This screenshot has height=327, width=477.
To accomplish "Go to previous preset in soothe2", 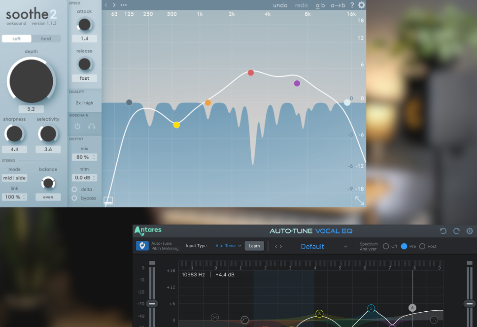I will [106, 5].
